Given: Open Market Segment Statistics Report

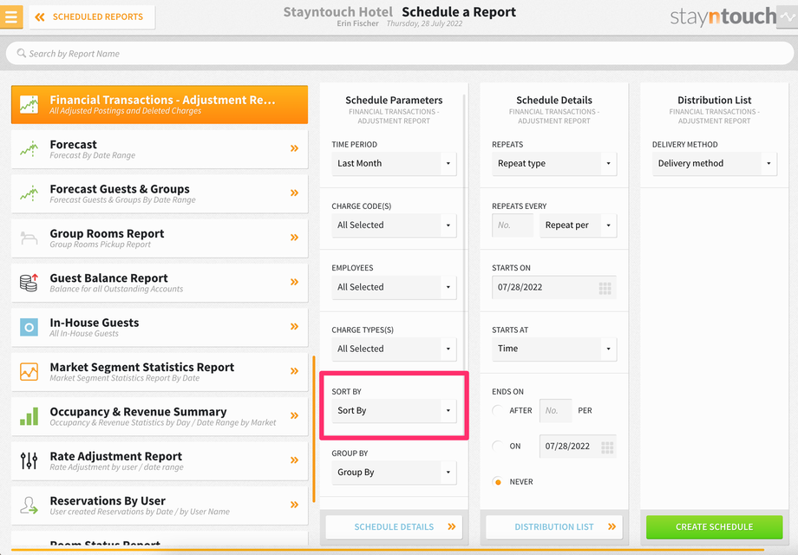Looking at the screenshot, I should point(160,372).
